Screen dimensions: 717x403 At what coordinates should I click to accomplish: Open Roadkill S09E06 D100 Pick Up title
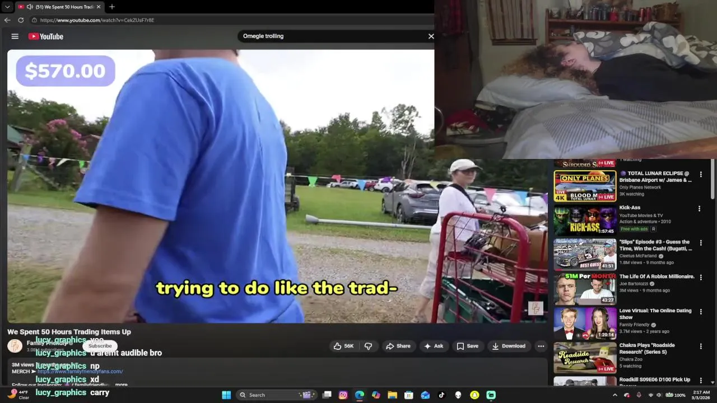tap(654, 380)
